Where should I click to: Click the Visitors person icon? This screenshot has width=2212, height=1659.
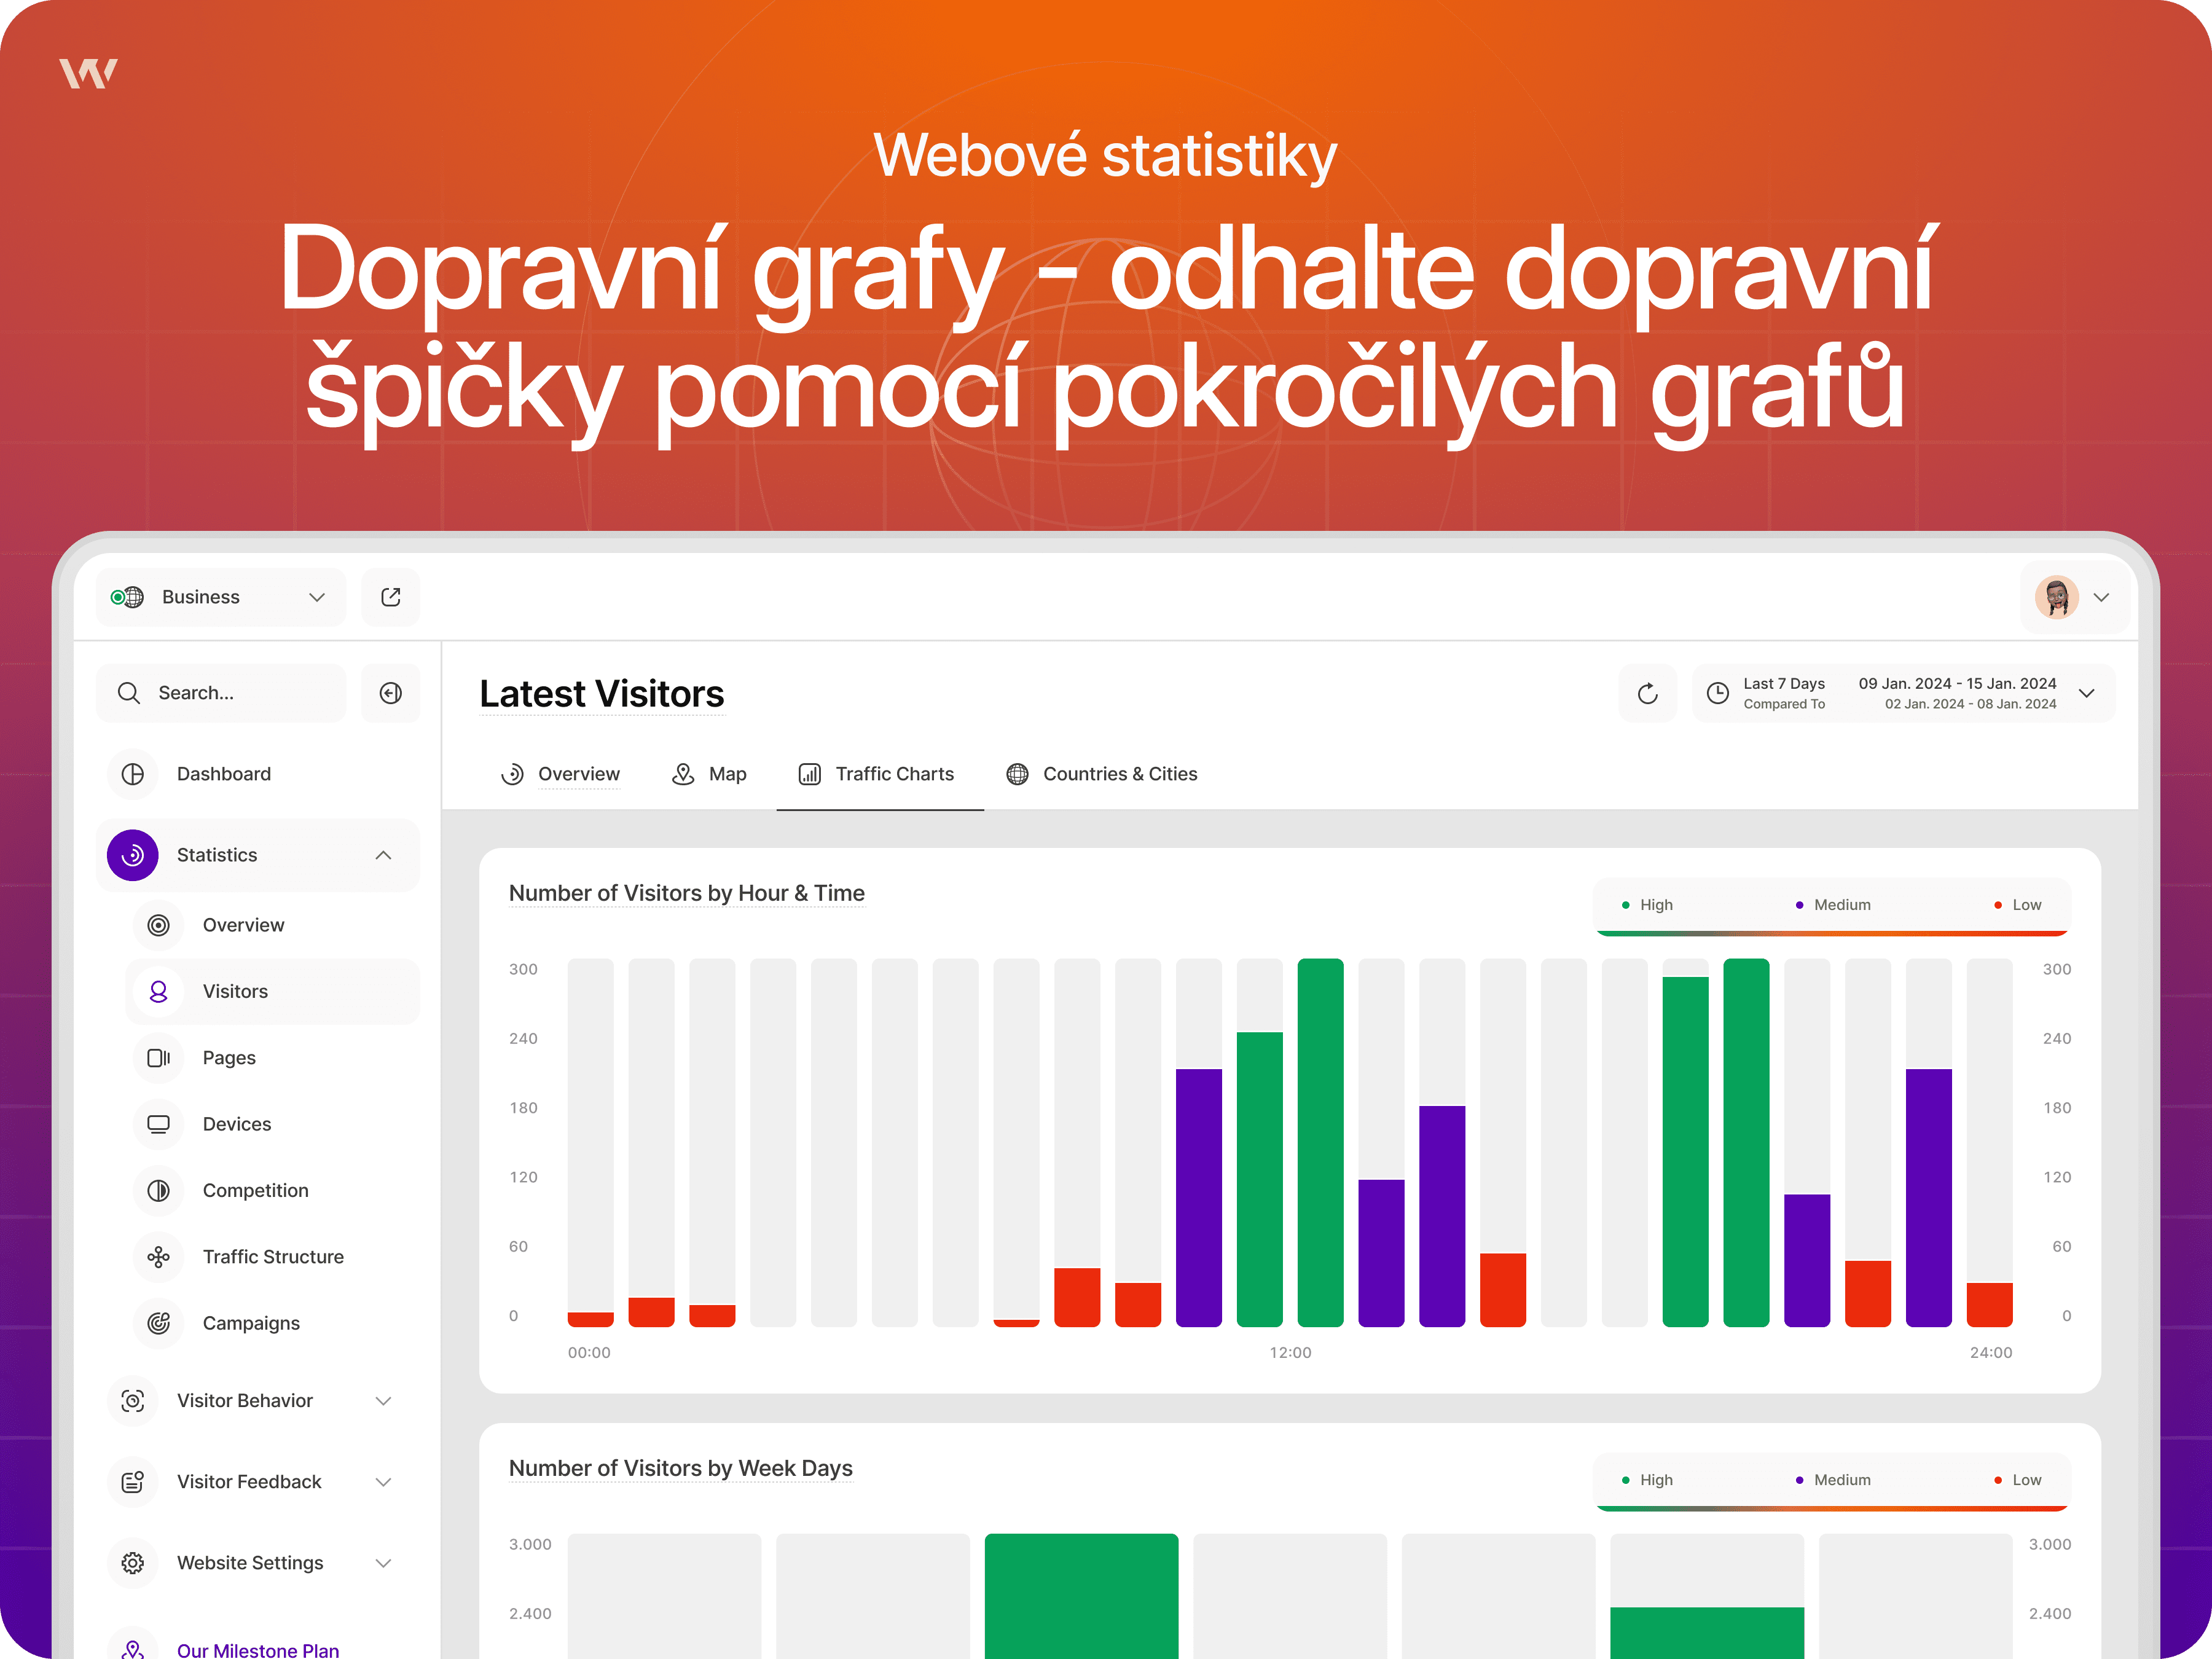(158, 991)
